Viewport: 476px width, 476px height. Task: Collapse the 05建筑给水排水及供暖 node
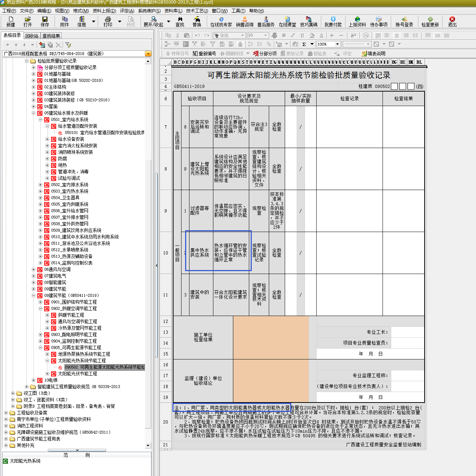(34, 113)
